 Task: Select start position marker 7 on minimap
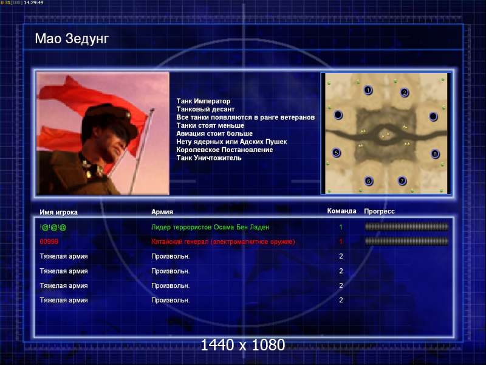coord(402,181)
